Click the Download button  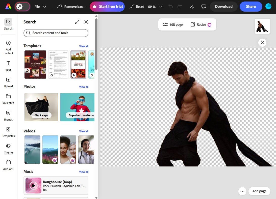223,7
